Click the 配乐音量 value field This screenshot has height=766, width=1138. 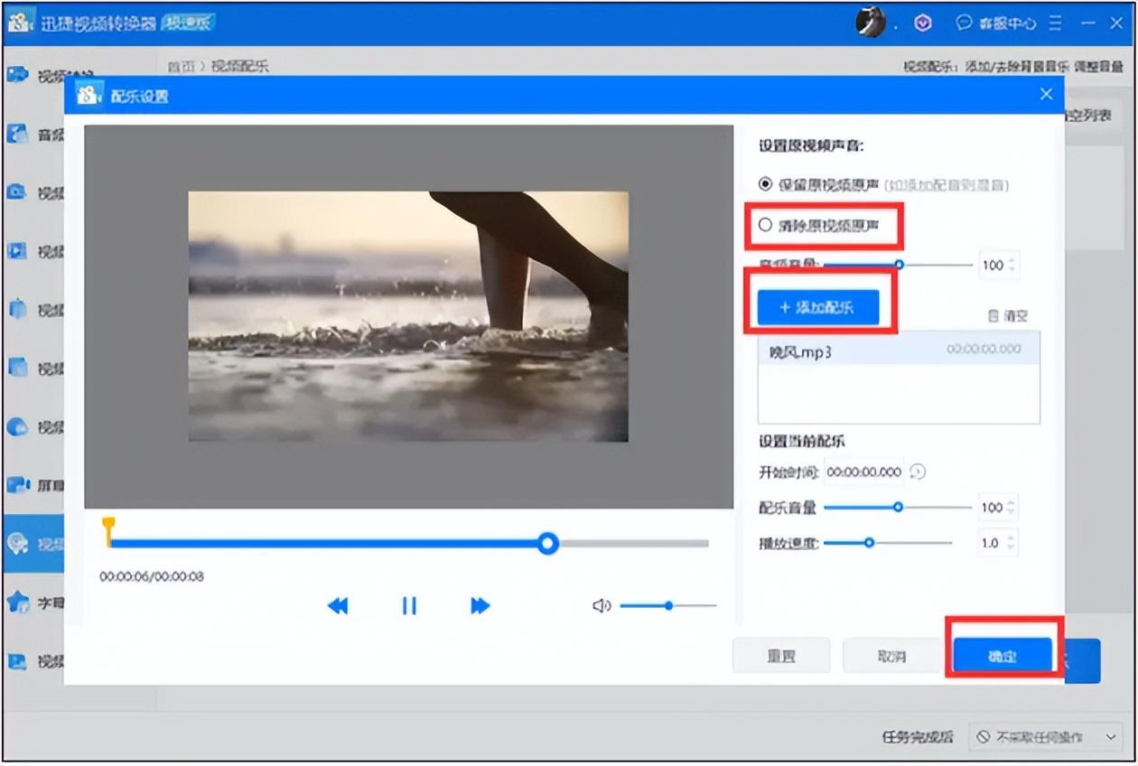pyautogui.click(x=992, y=508)
